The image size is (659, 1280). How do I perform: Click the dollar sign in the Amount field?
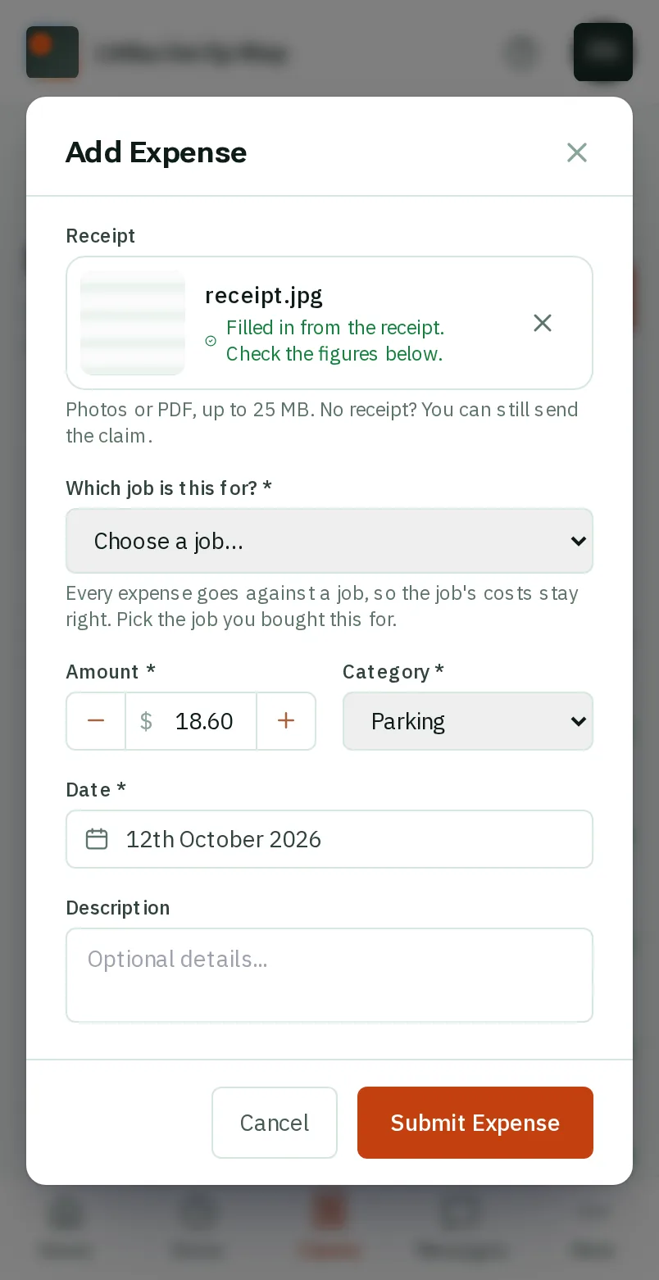click(146, 721)
